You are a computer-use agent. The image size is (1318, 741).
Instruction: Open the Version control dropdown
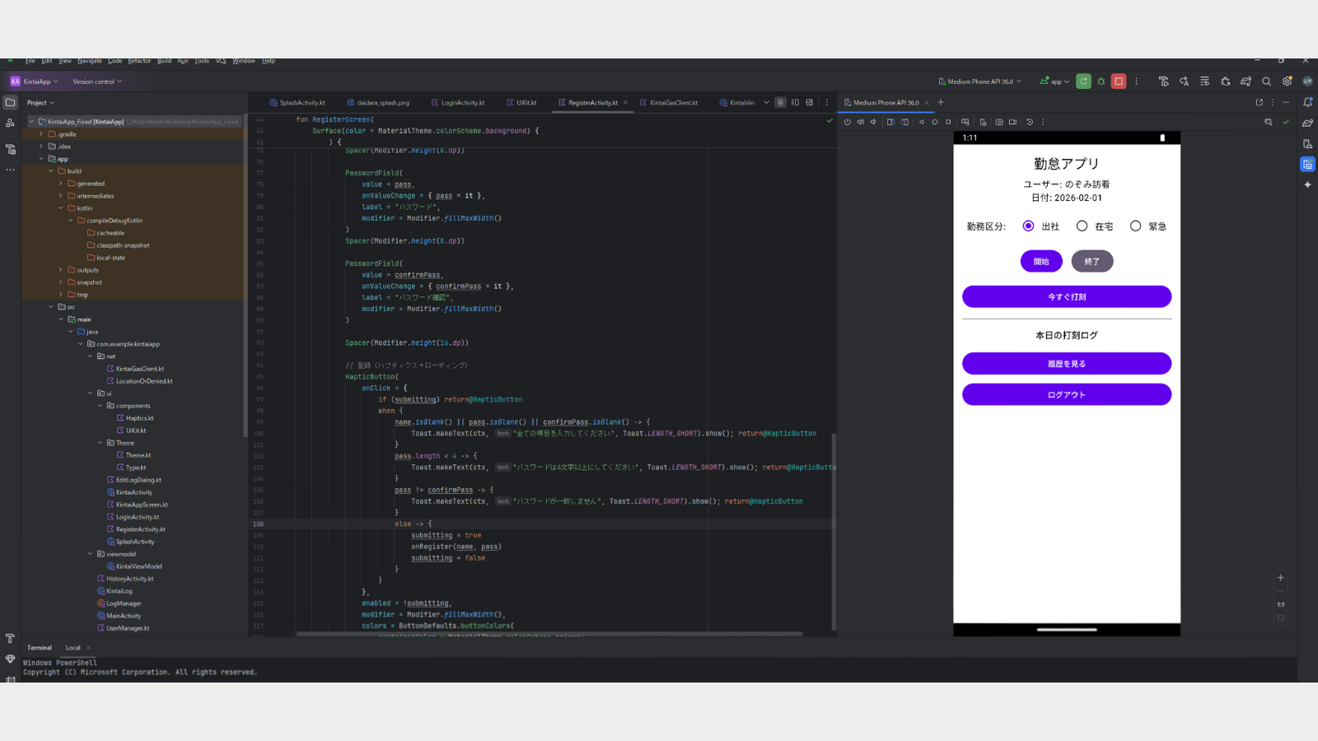tap(97, 82)
